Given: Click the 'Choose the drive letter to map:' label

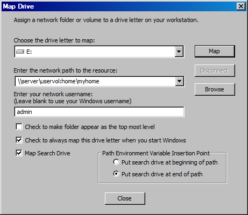Looking at the screenshot, I should tap(54, 40).
